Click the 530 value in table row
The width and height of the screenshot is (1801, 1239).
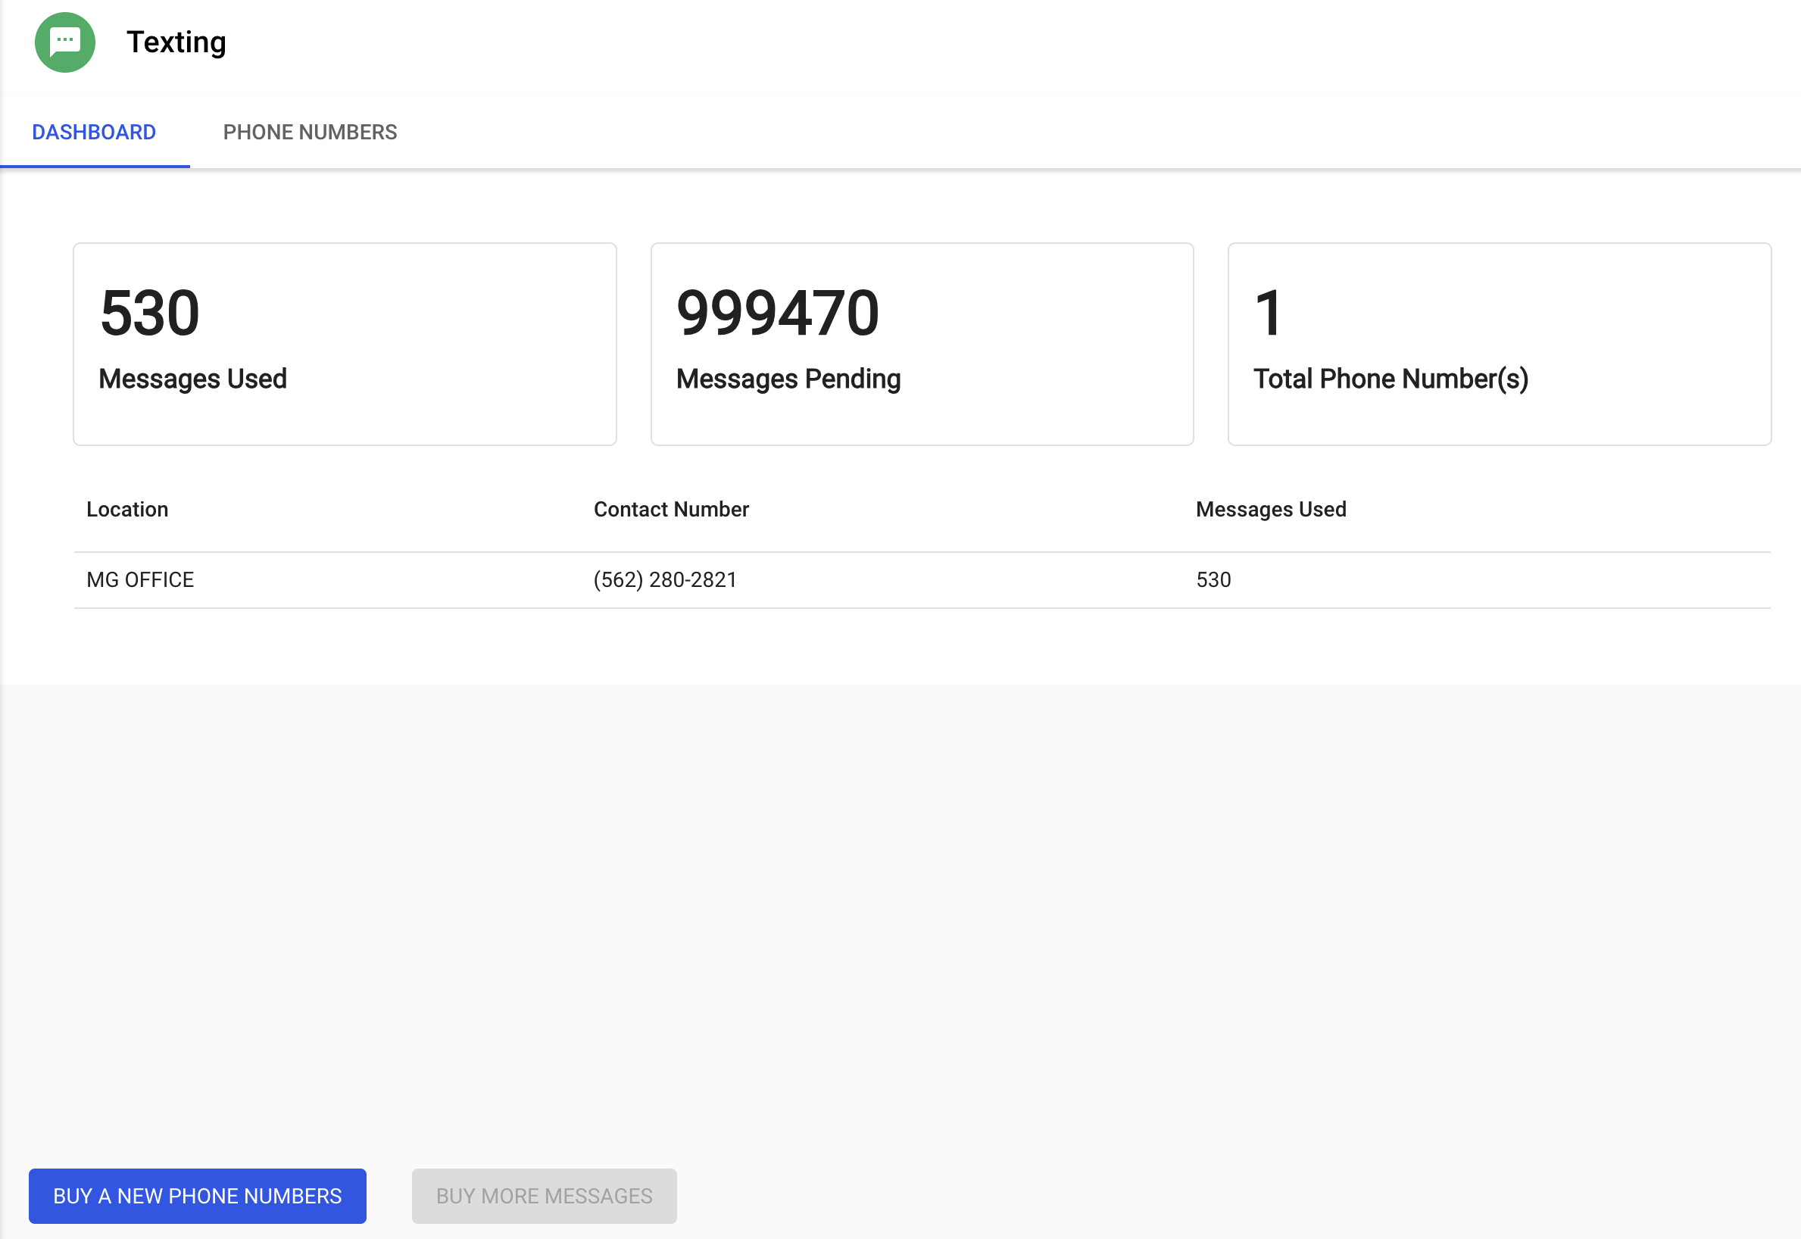click(x=1213, y=580)
